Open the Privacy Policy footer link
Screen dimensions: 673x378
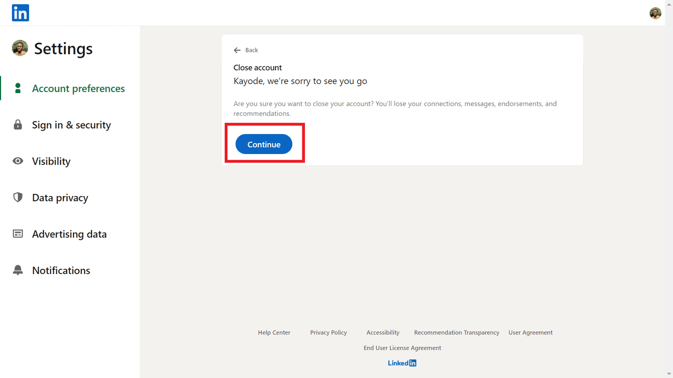(x=328, y=332)
